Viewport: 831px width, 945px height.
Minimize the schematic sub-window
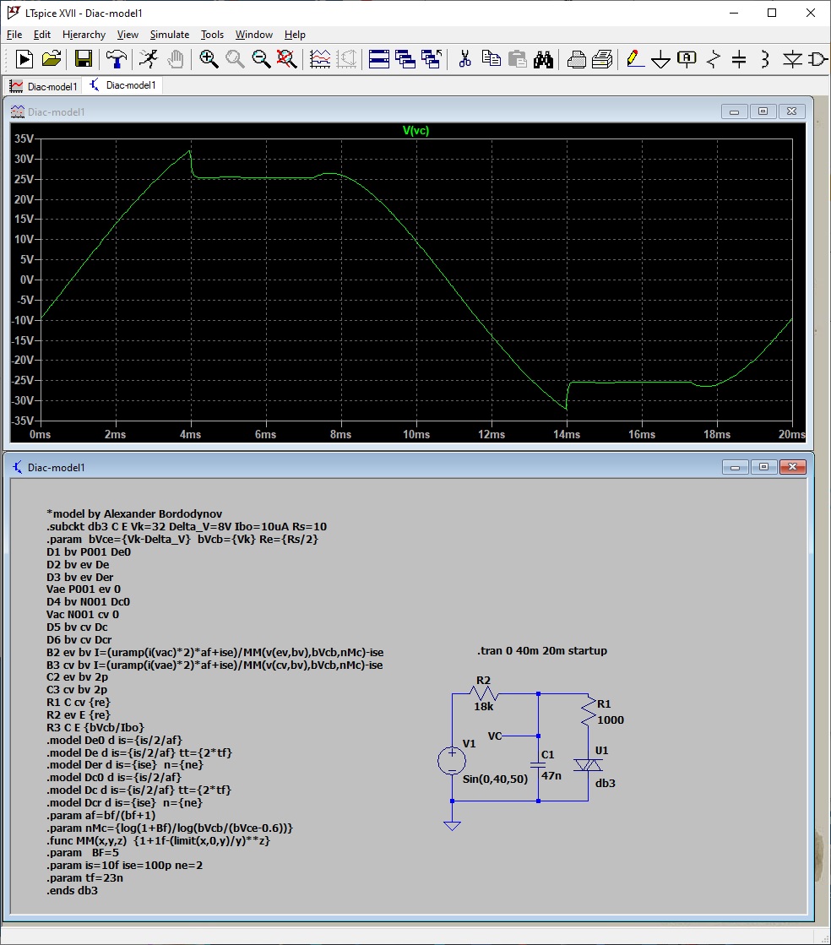[736, 467]
